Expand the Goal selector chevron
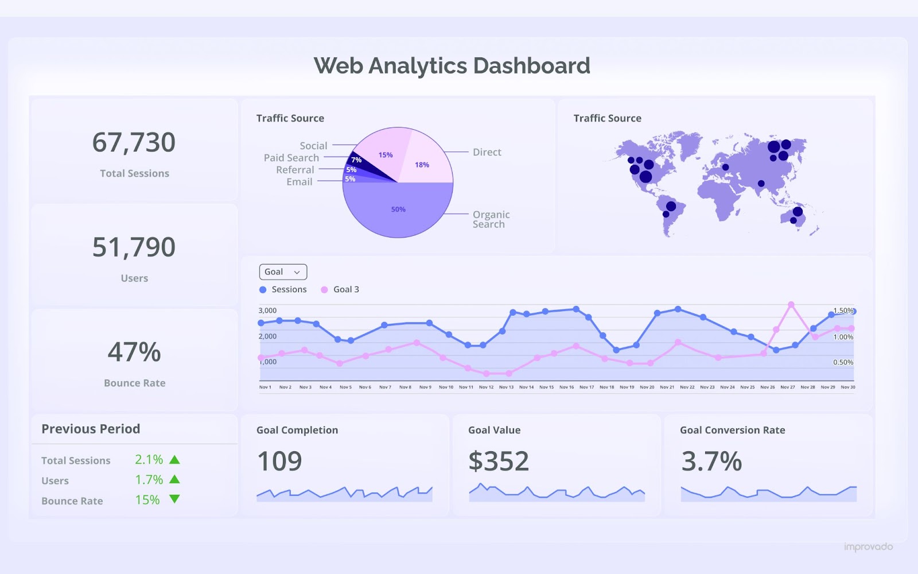The width and height of the screenshot is (918, 574). click(x=298, y=272)
